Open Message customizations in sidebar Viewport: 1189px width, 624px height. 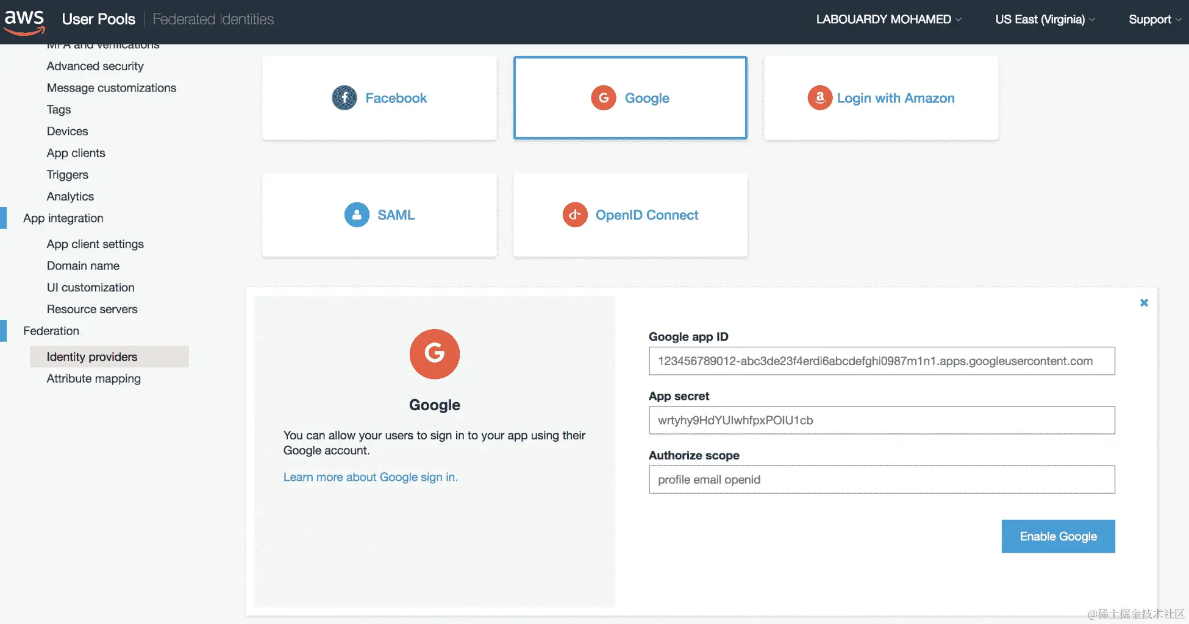coord(112,88)
